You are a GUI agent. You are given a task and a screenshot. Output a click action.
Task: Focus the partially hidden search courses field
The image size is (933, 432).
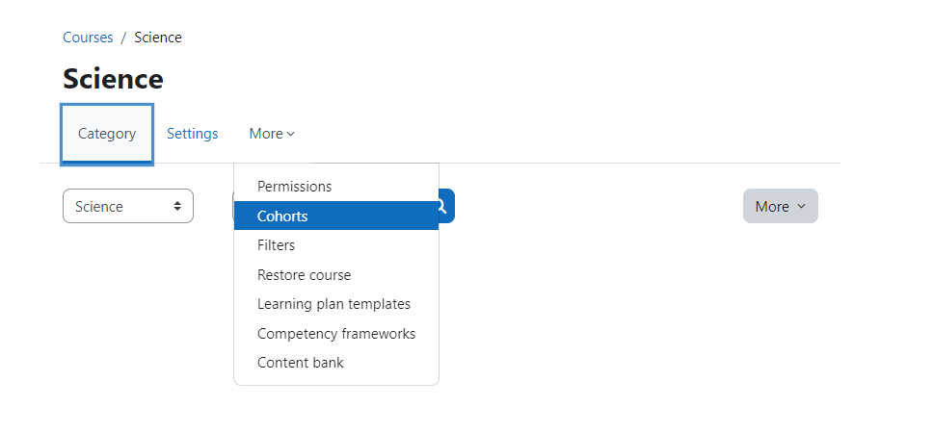tap(233, 206)
